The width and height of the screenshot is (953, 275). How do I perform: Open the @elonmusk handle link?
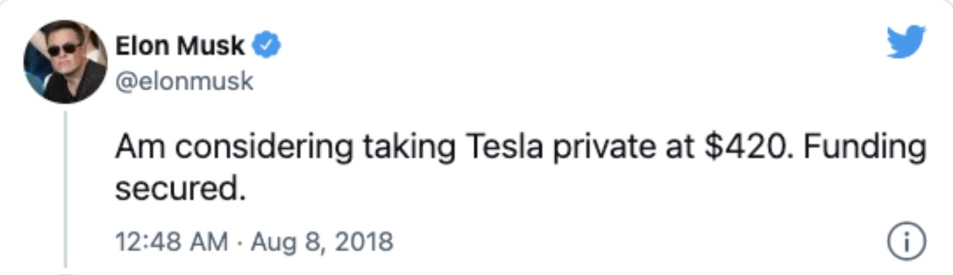coord(184,81)
